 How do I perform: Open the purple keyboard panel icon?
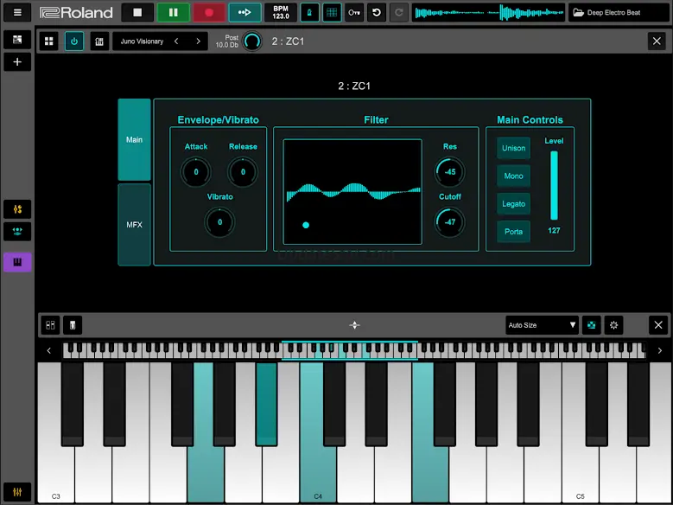point(17,262)
